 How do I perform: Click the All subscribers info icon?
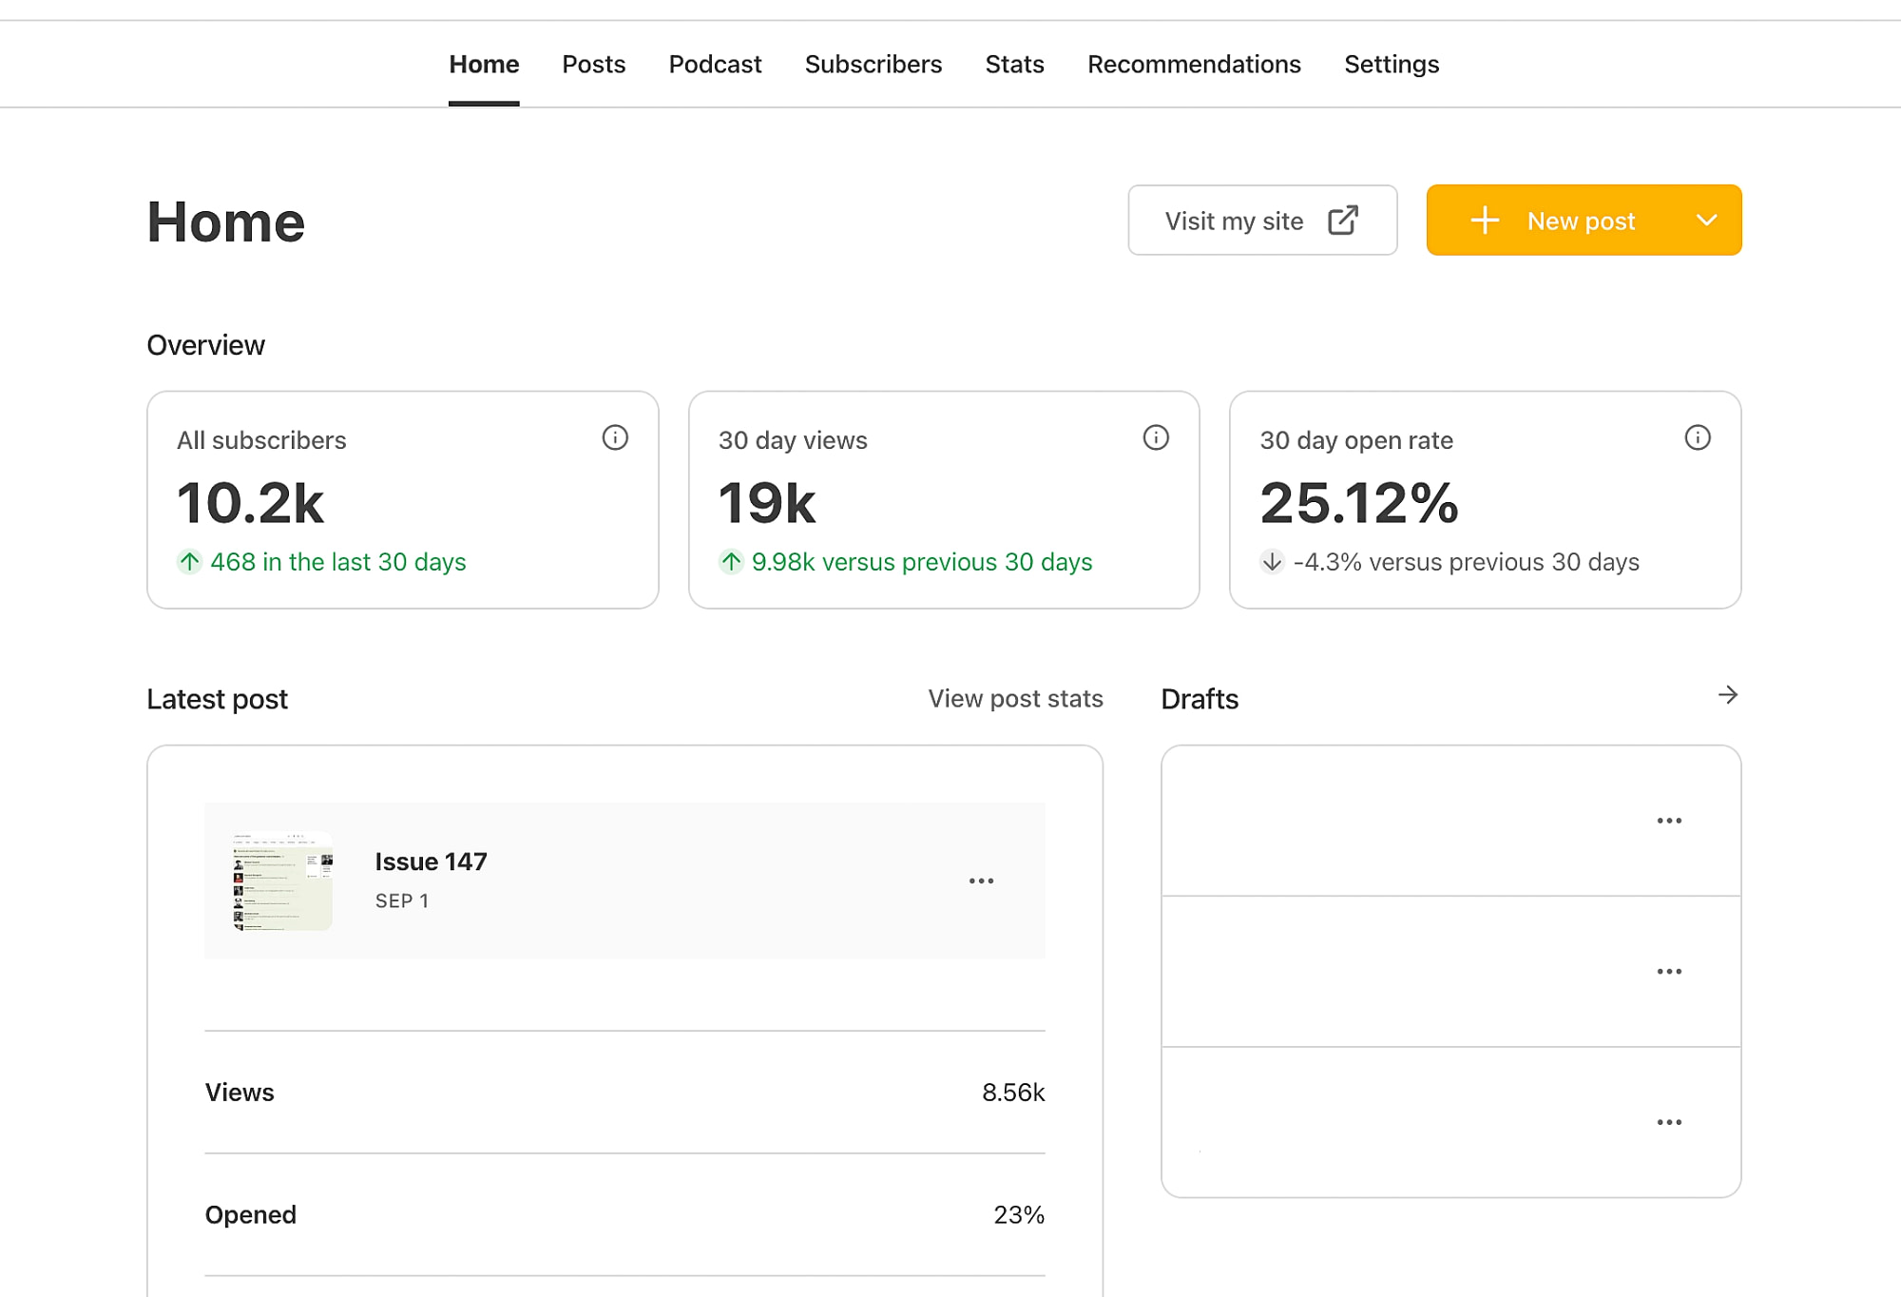click(x=615, y=437)
